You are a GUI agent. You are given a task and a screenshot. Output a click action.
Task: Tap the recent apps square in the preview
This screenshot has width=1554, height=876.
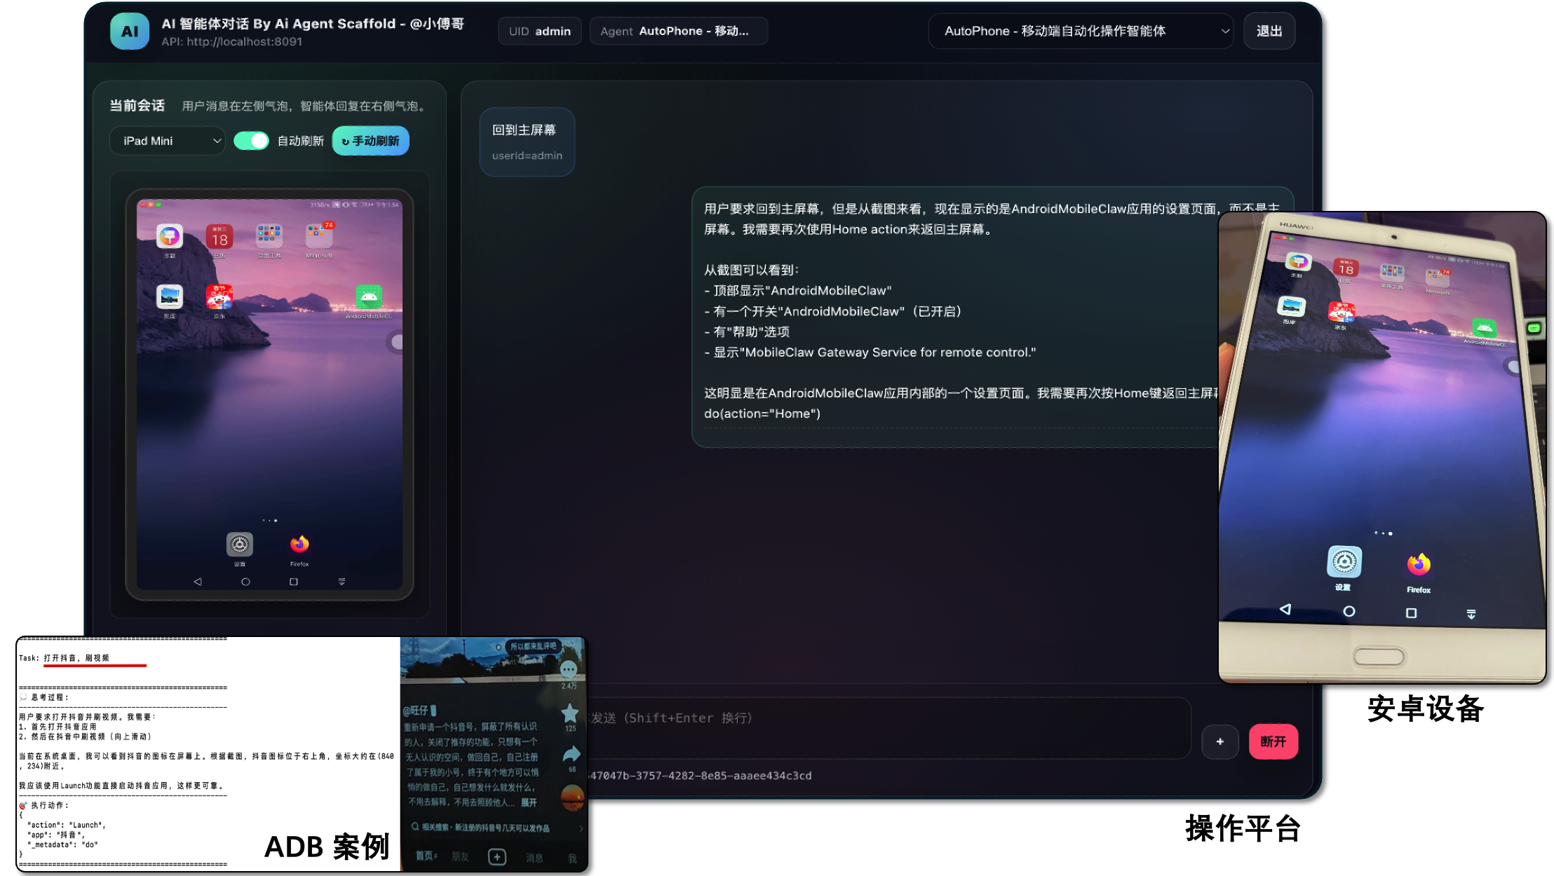click(294, 582)
